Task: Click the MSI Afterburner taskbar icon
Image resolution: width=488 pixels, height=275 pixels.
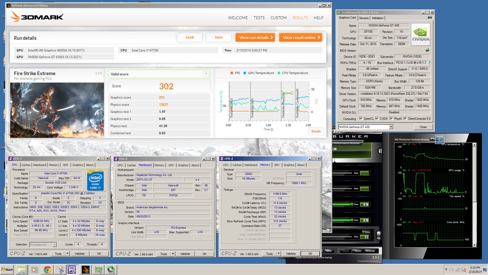Action: click(x=111, y=270)
